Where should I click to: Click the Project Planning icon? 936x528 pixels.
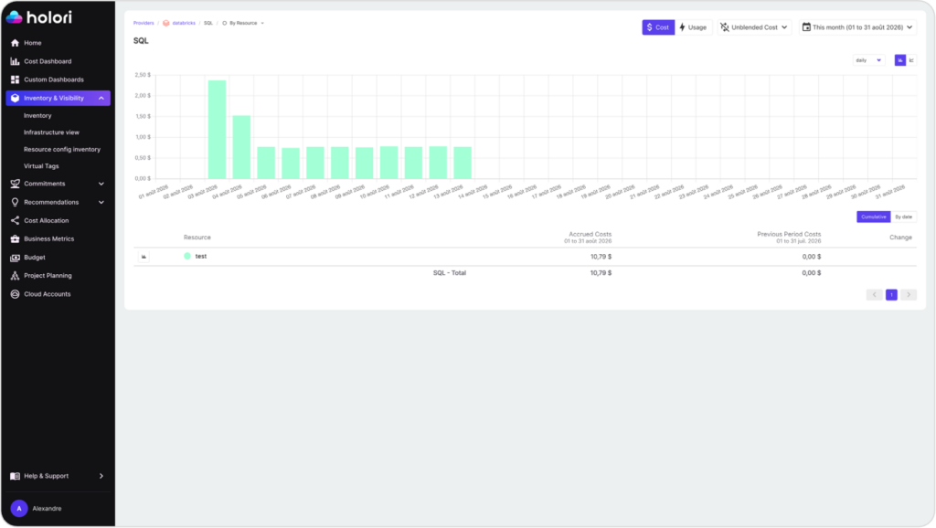15,276
